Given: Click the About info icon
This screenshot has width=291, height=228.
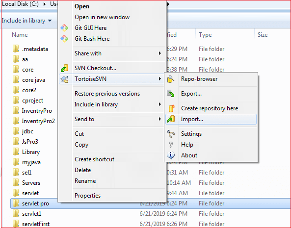Looking at the screenshot, I should pyautogui.click(x=171, y=155).
